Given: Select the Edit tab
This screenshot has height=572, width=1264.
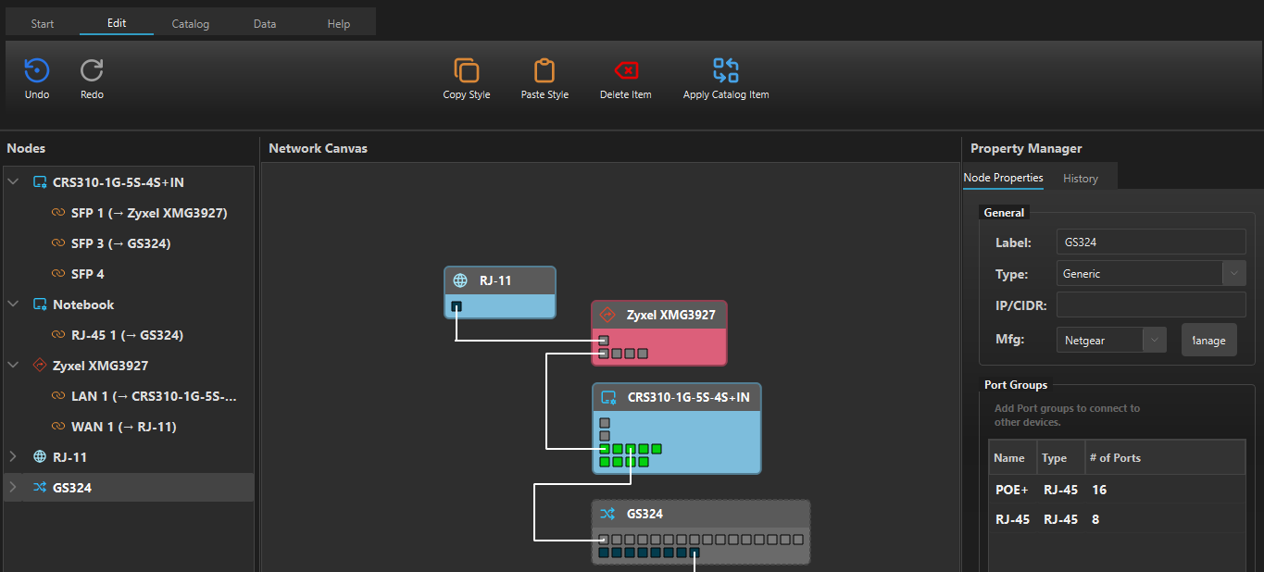Looking at the screenshot, I should (117, 23).
